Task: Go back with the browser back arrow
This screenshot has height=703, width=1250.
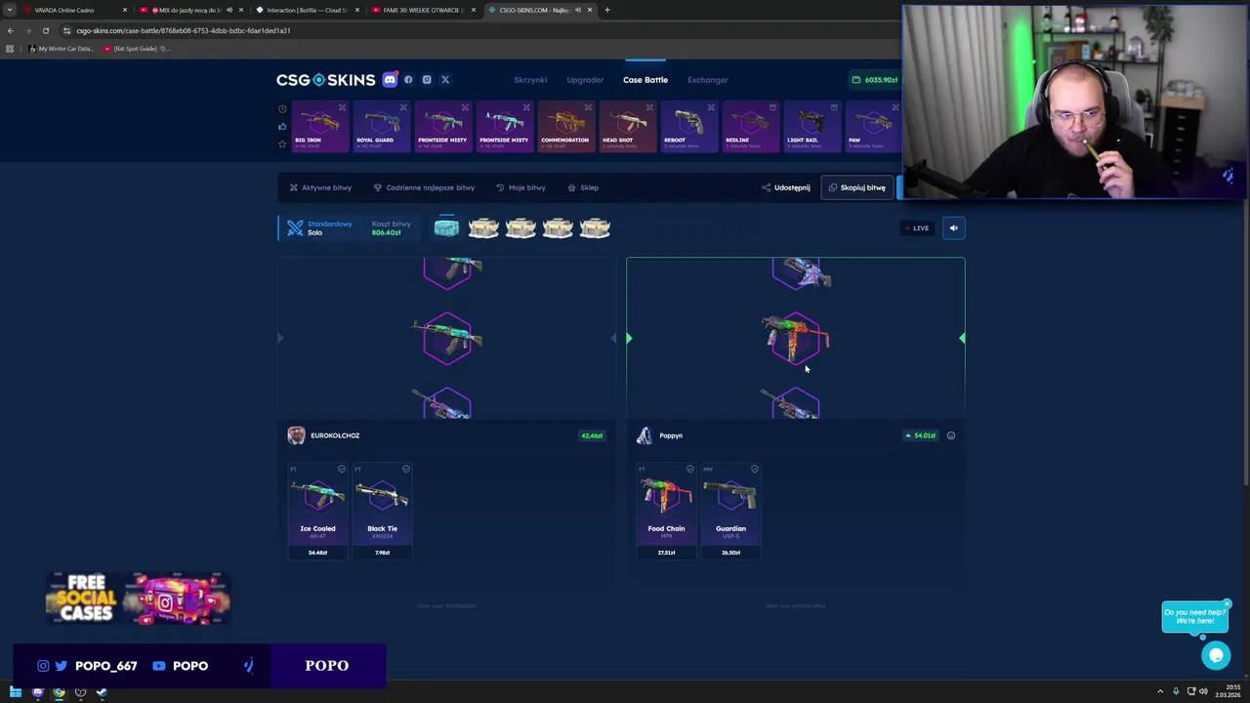Action: (x=10, y=30)
